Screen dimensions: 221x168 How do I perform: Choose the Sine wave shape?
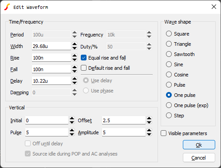(x=169, y=64)
